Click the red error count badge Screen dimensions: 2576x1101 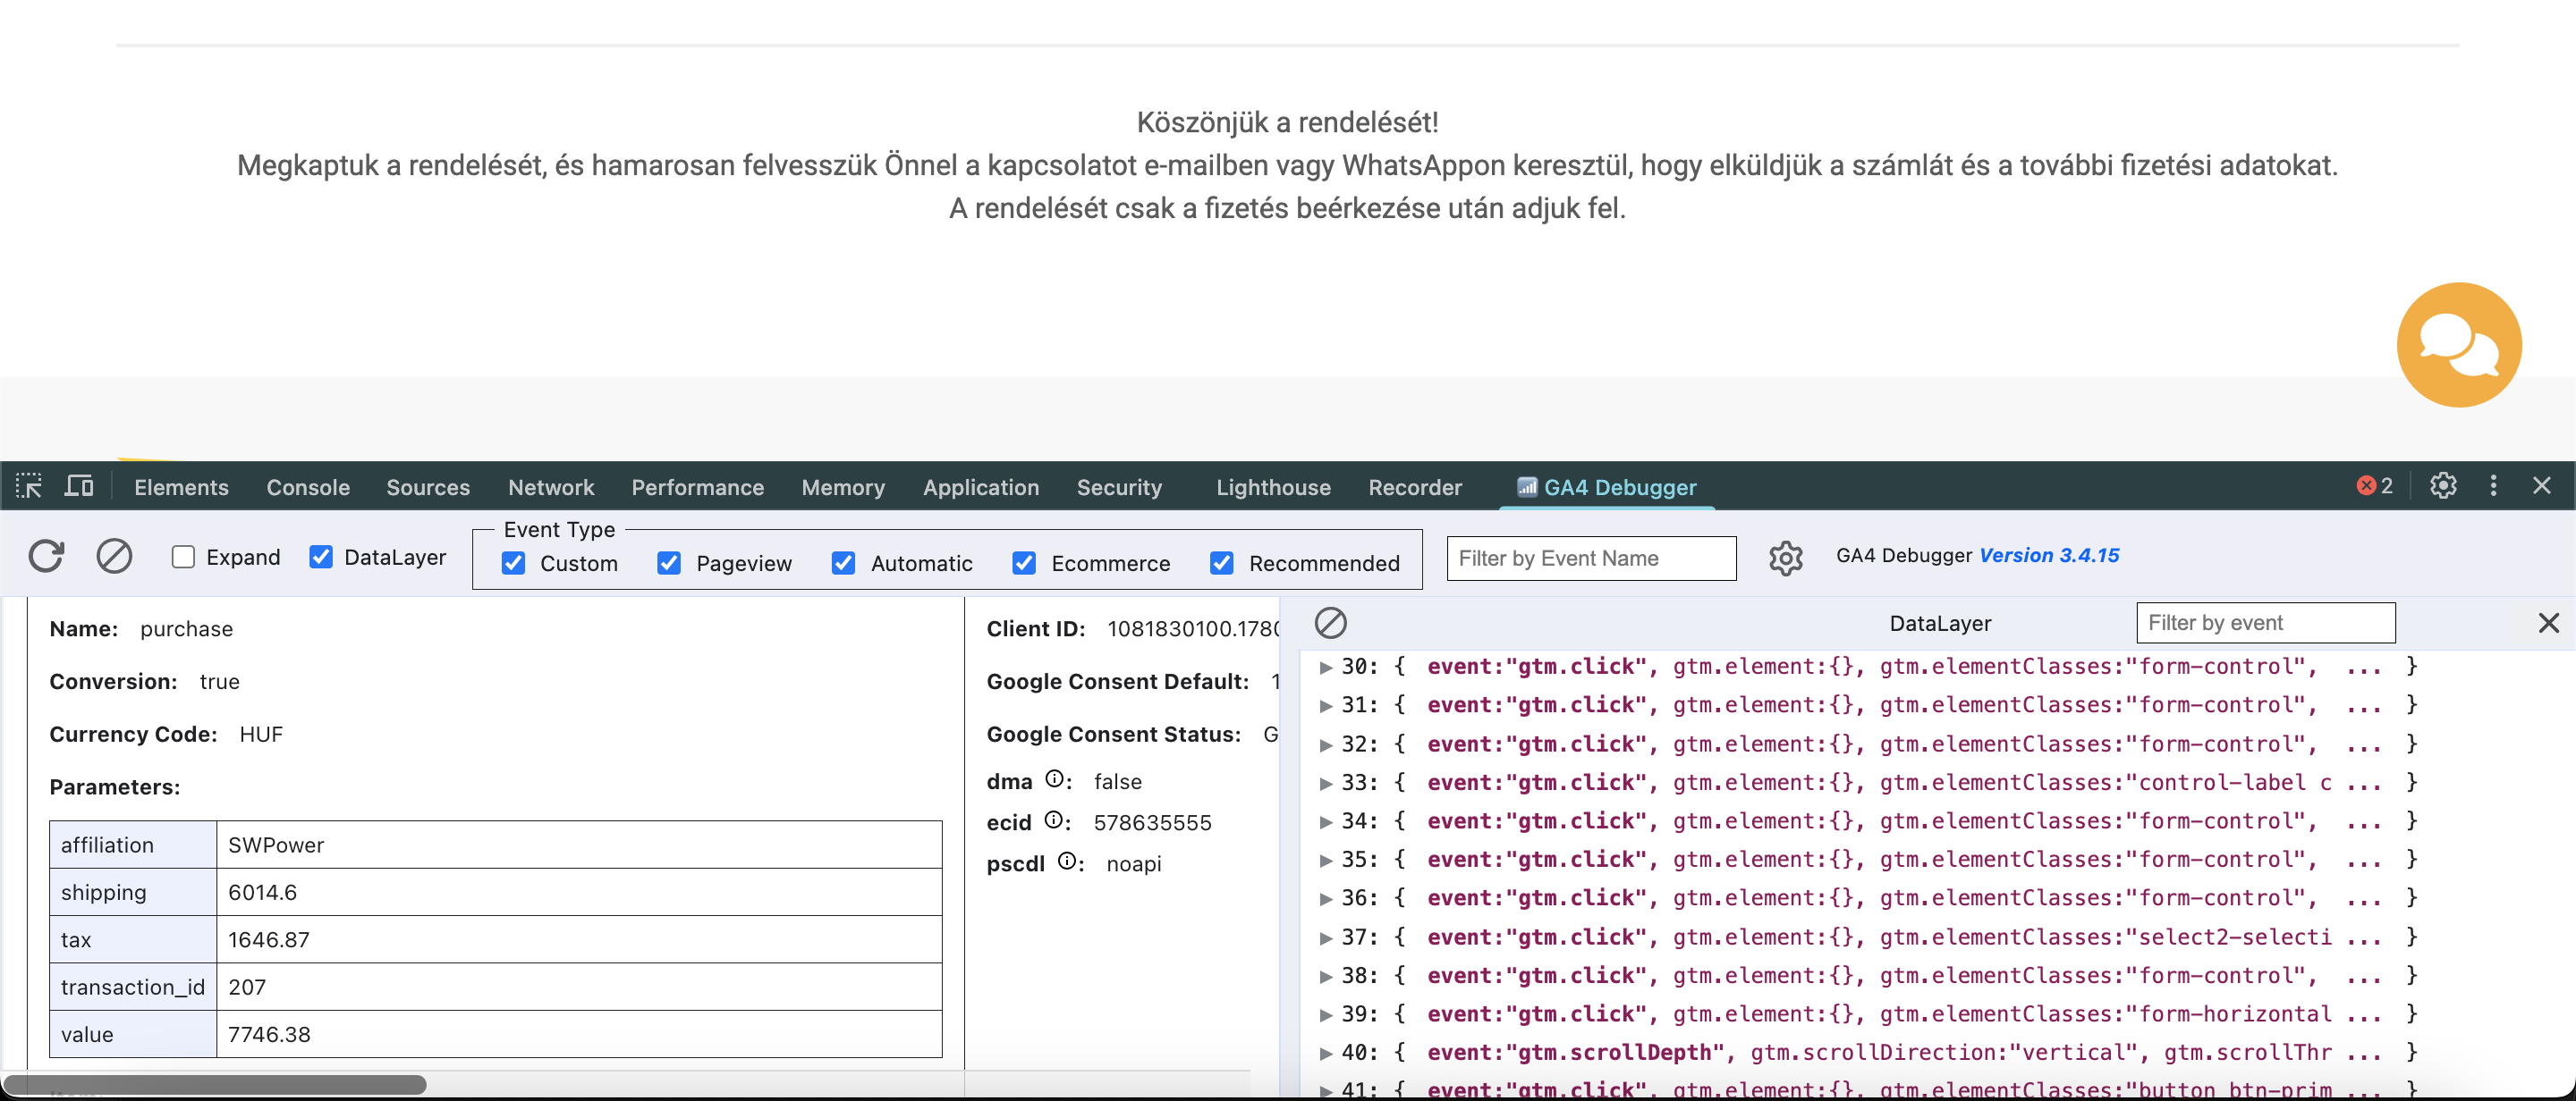click(x=2375, y=485)
